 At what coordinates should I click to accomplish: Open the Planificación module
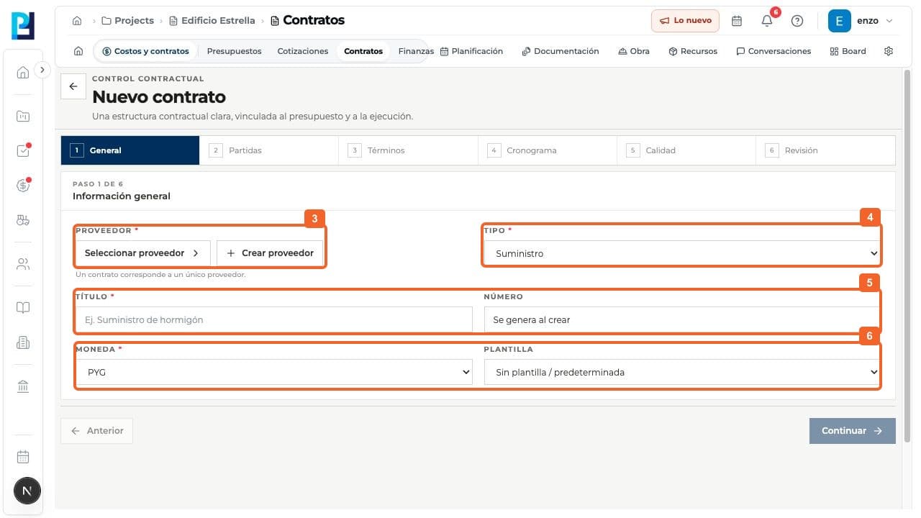tap(471, 51)
